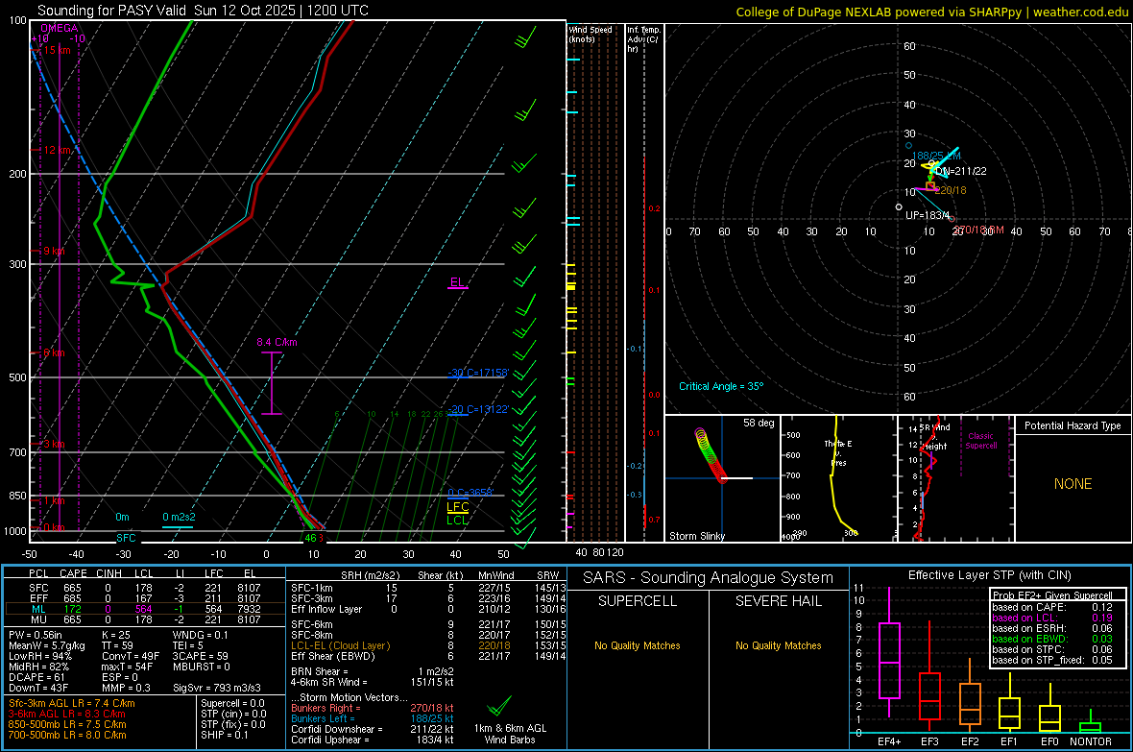The height and width of the screenshot is (752, 1133).
Task: Click the 0 m2s2 label on the skew-T
Action: (x=179, y=517)
